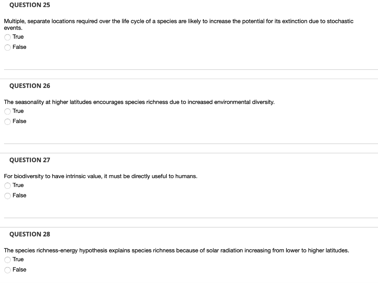Select True for Question 26
378x283 pixels.
tap(7, 111)
